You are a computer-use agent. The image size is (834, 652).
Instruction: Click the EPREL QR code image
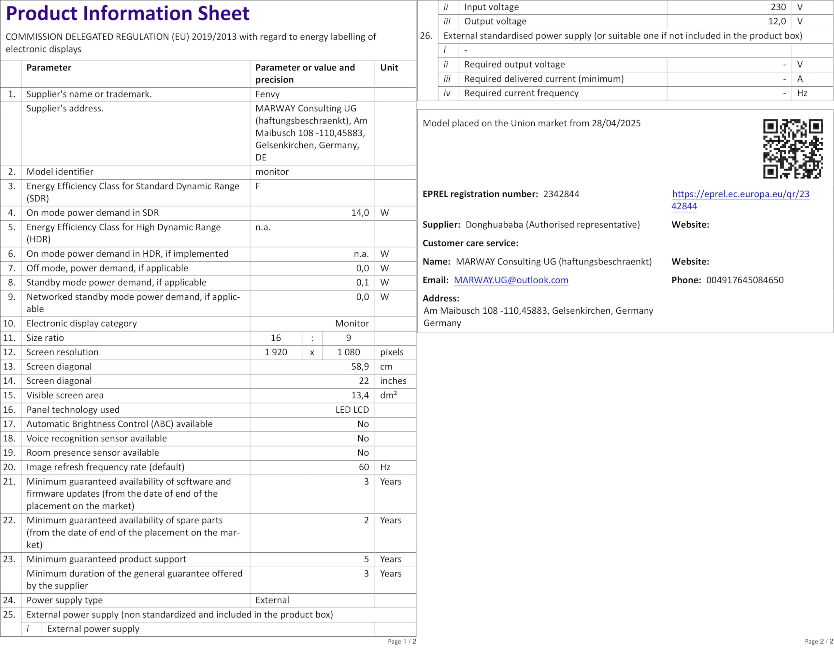[x=792, y=149]
